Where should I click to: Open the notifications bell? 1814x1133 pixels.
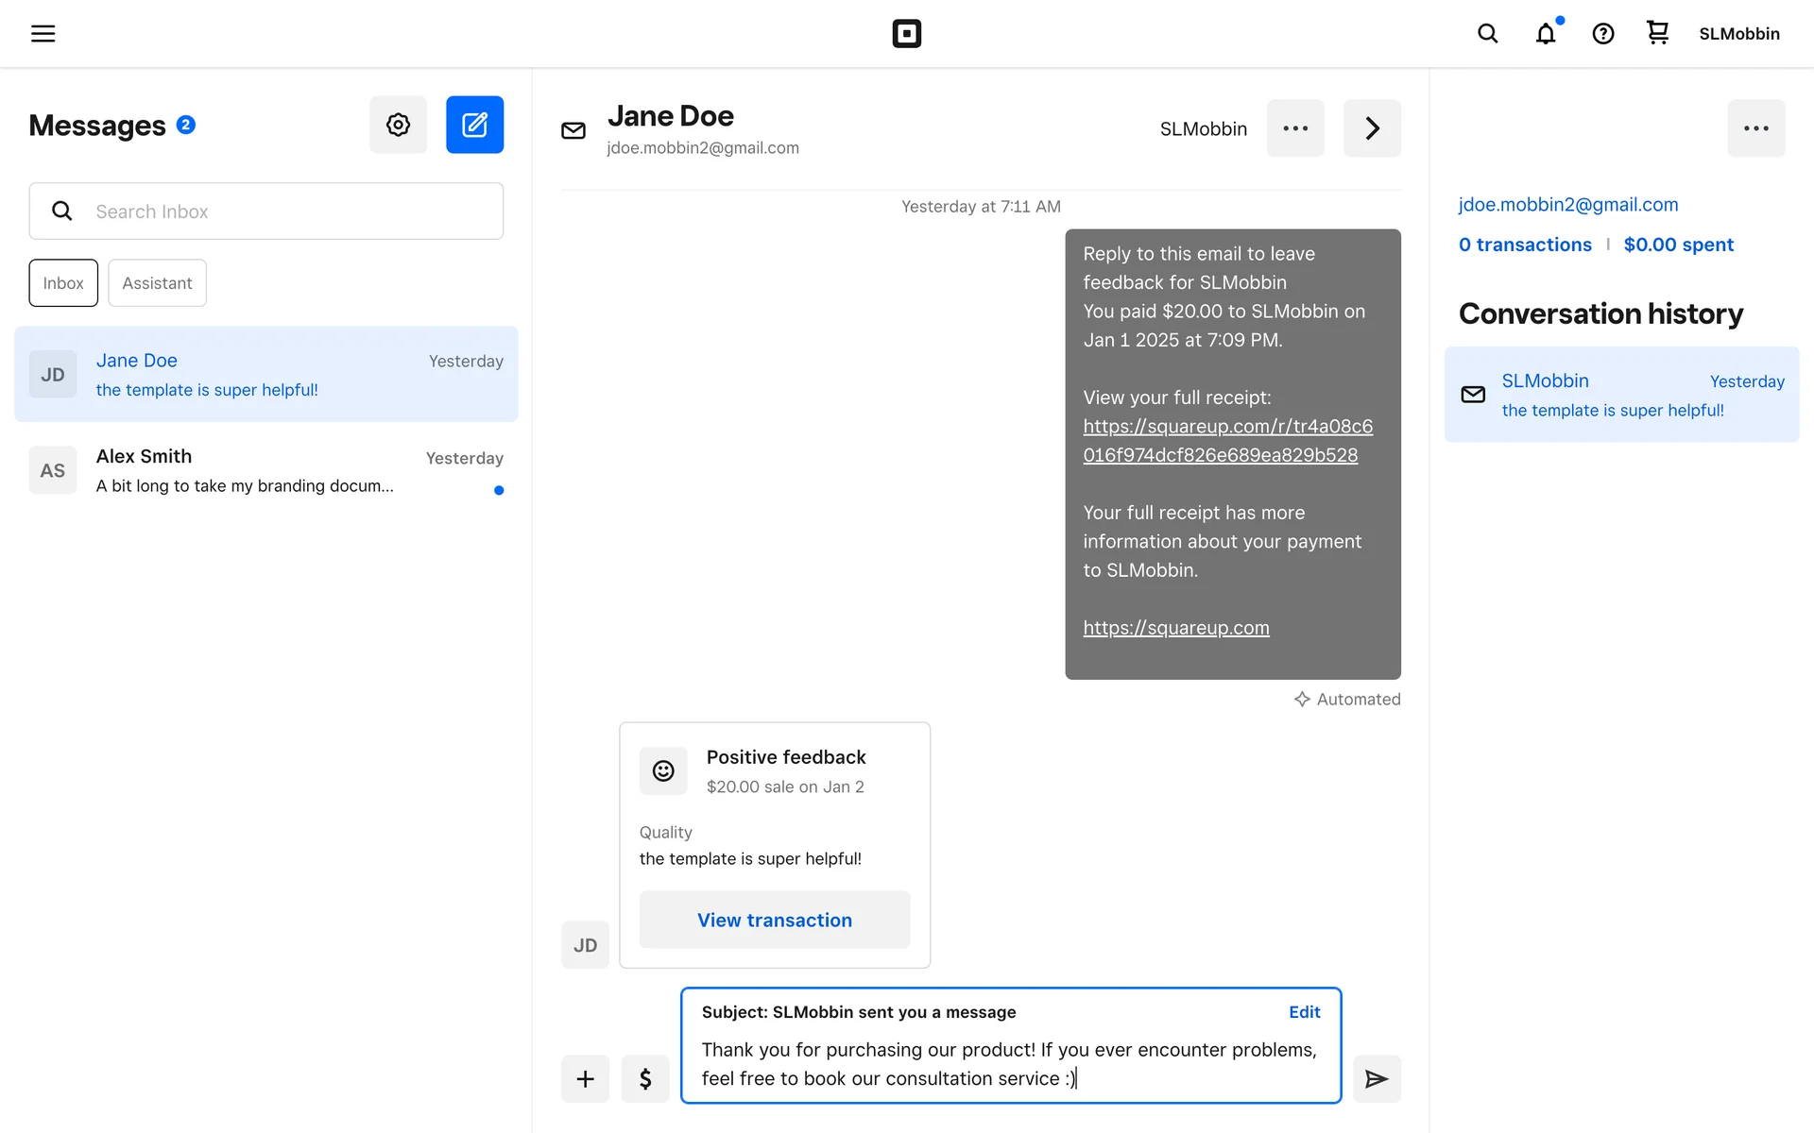(x=1546, y=34)
